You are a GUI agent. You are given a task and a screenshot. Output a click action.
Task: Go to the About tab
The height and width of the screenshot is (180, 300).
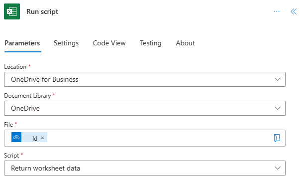(185, 43)
